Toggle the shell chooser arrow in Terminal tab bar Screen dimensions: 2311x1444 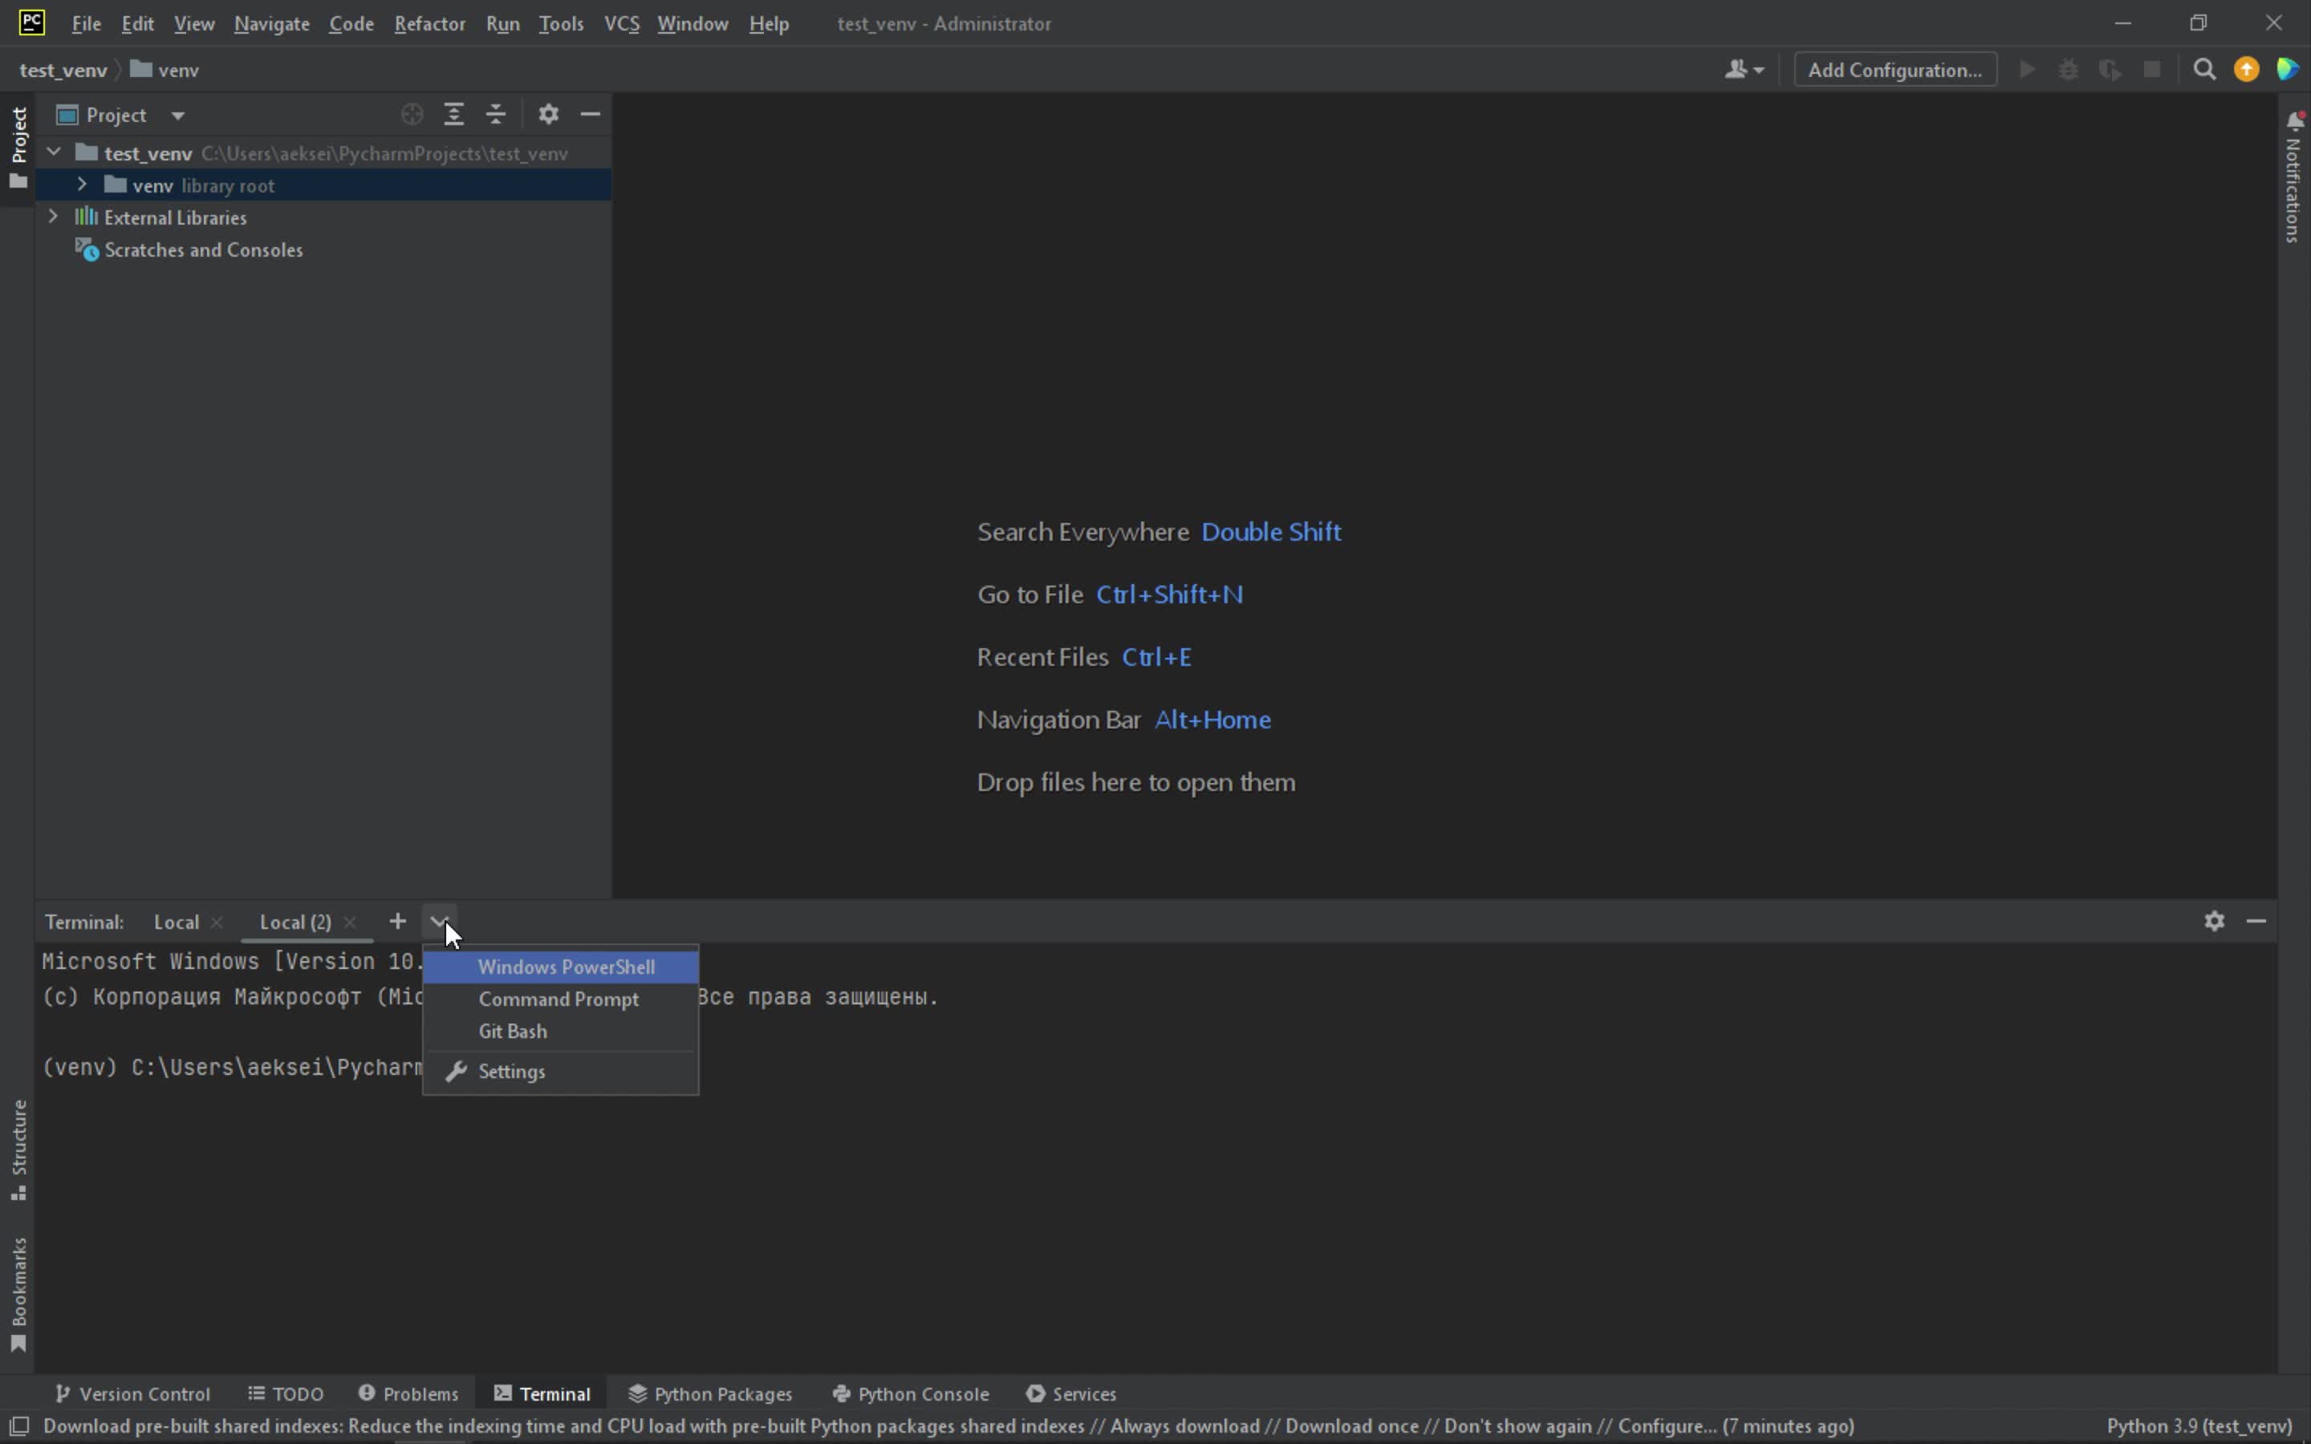click(x=439, y=922)
